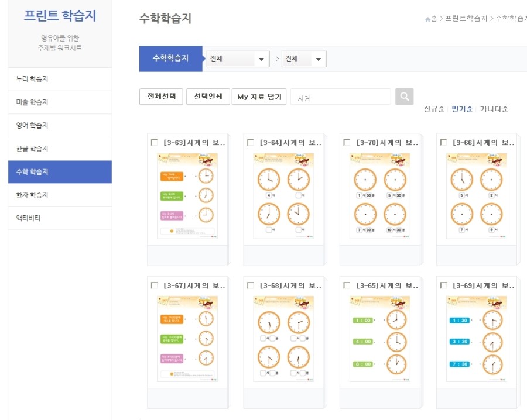Click the title text [3-64]시계의 보..

pos(290,143)
